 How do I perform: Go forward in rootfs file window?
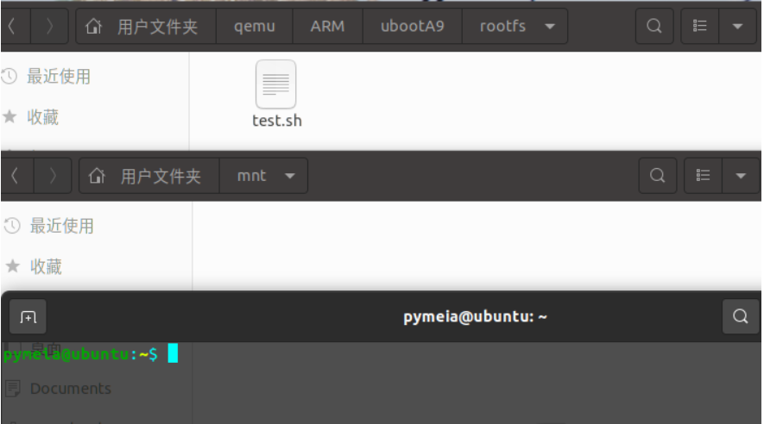click(x=49, y=26)
